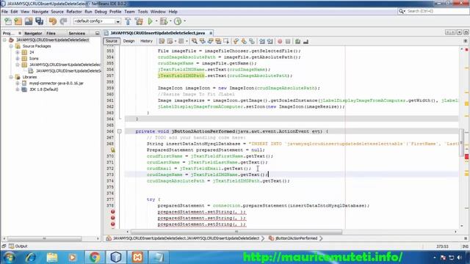Select the Source view button

[x=112, y=41]
